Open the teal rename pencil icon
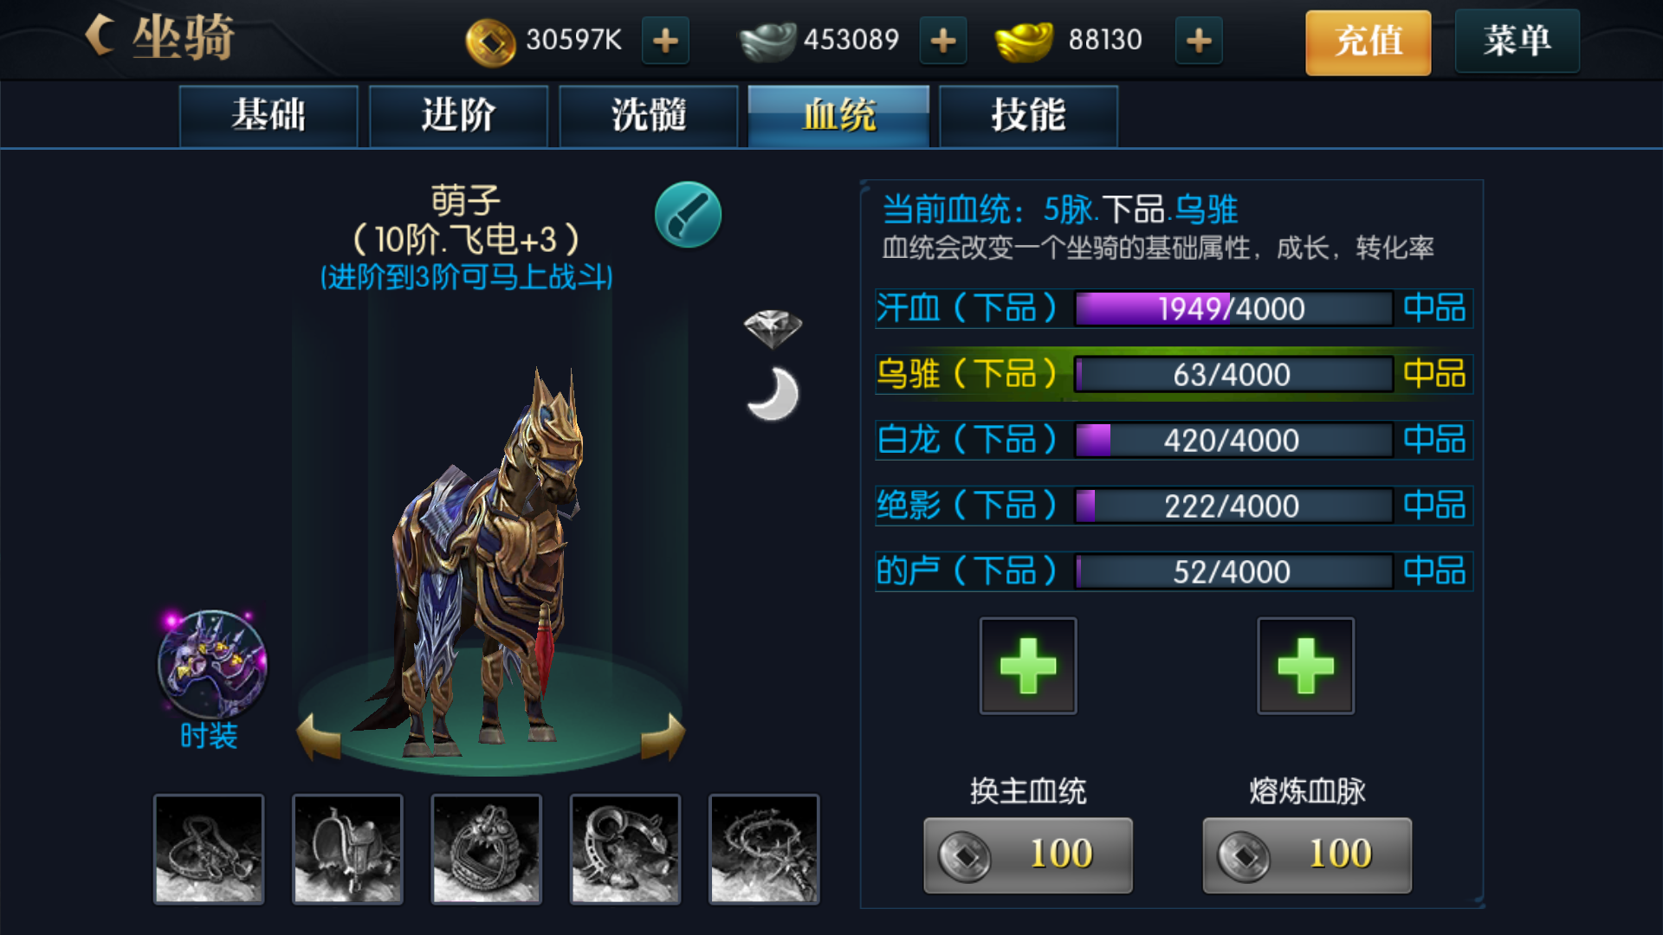Viewport: 1663px width, 935px height. pyautogui.click(x=688, y=215)
